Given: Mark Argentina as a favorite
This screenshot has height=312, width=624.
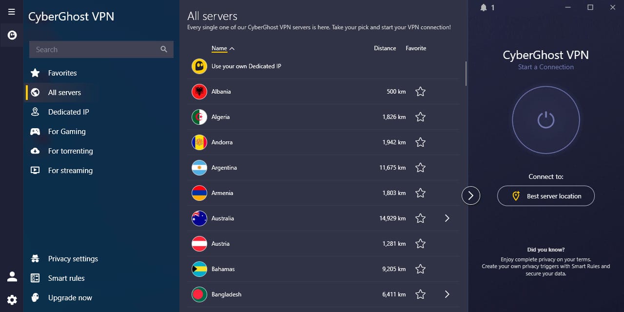Looking at the screenshot, I should [420, 167].
